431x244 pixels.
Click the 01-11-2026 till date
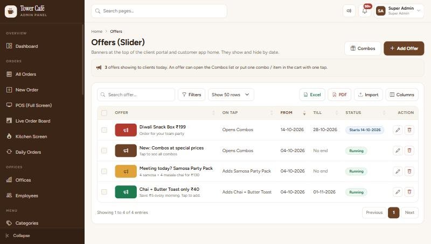click(x=324, y=192)
